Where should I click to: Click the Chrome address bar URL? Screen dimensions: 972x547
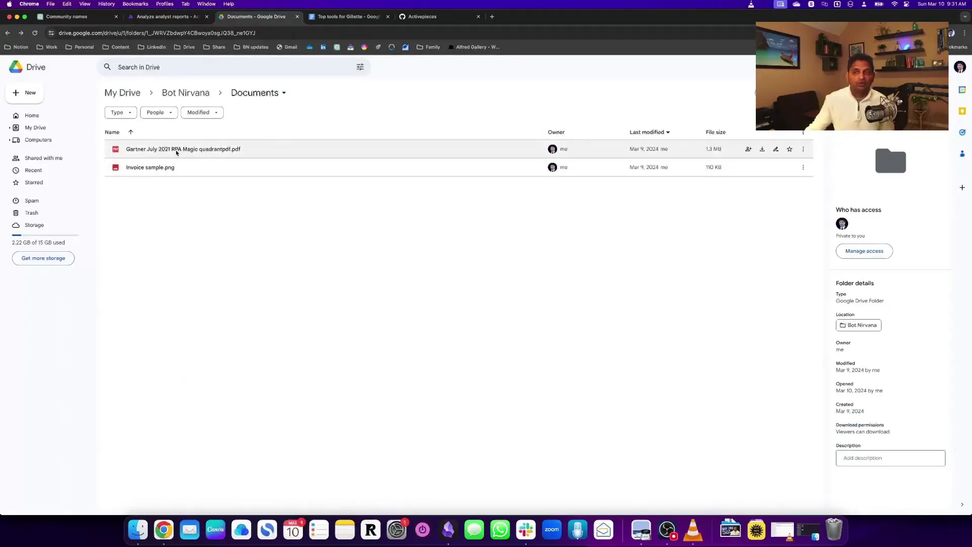(x=157, y=33)
